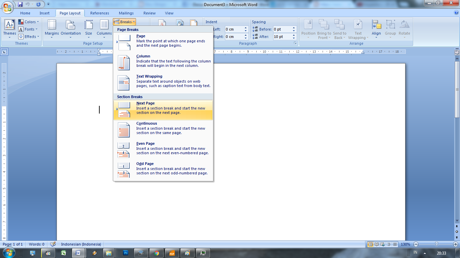Increase the Indent Left value

tap(246, 28)
